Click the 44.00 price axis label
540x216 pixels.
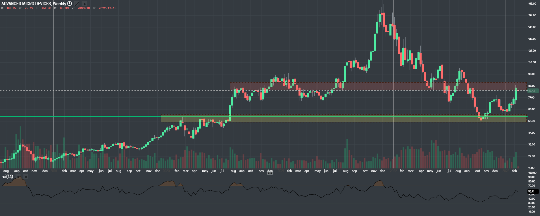click(x=532, y=133)
